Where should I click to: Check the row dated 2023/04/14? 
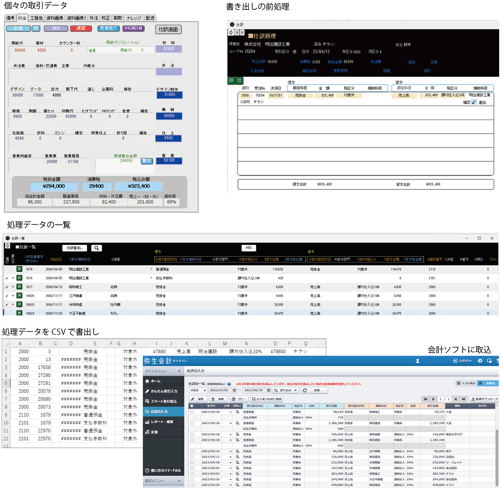pos(191,451)
